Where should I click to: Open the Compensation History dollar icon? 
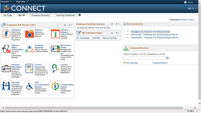click(x=55, y=86)
